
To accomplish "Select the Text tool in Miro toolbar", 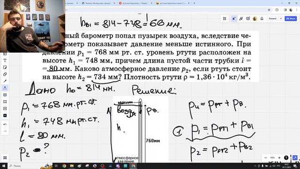I will tap(5, 61).
